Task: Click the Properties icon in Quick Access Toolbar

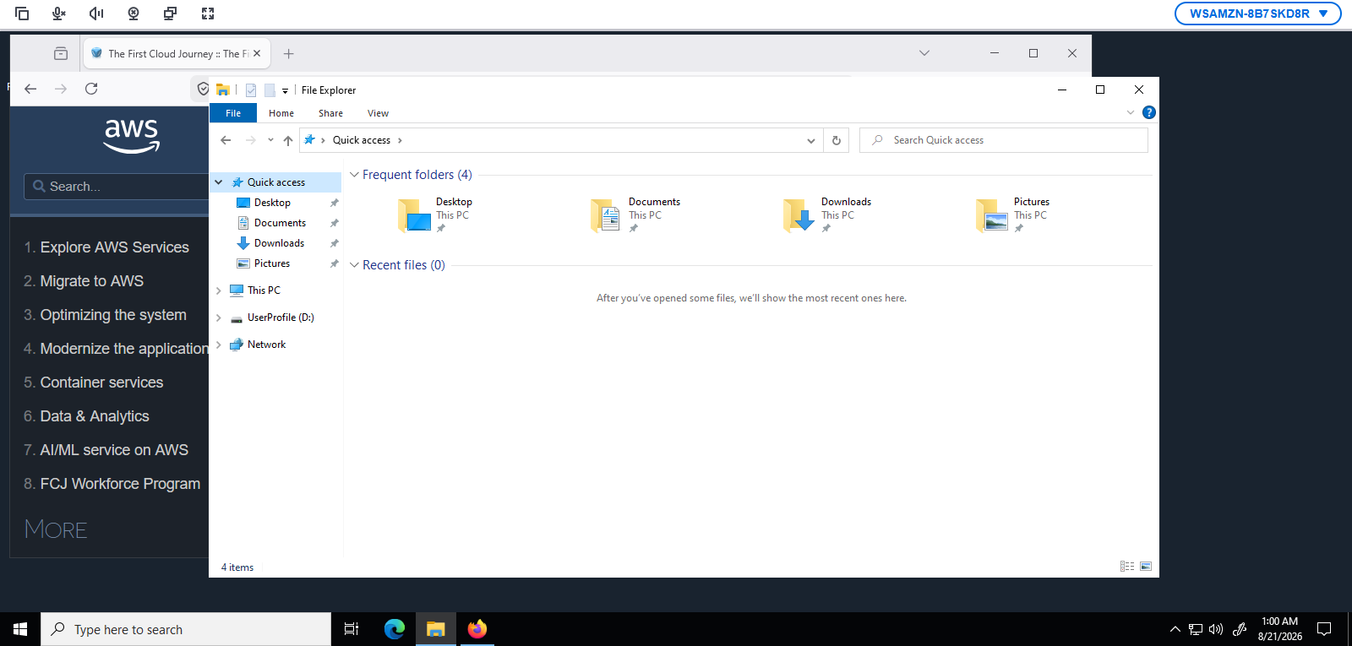Action: coord(251,90)
